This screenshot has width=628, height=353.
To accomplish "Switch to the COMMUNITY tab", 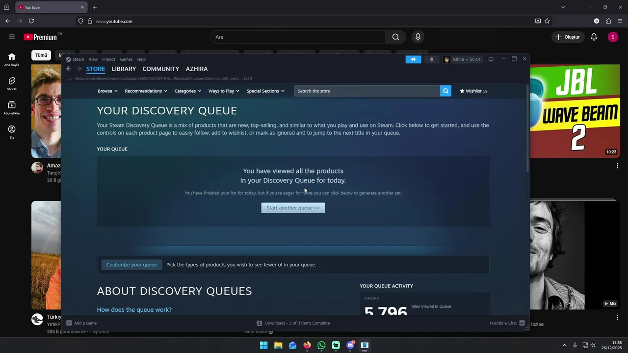I will click(160, 69).
